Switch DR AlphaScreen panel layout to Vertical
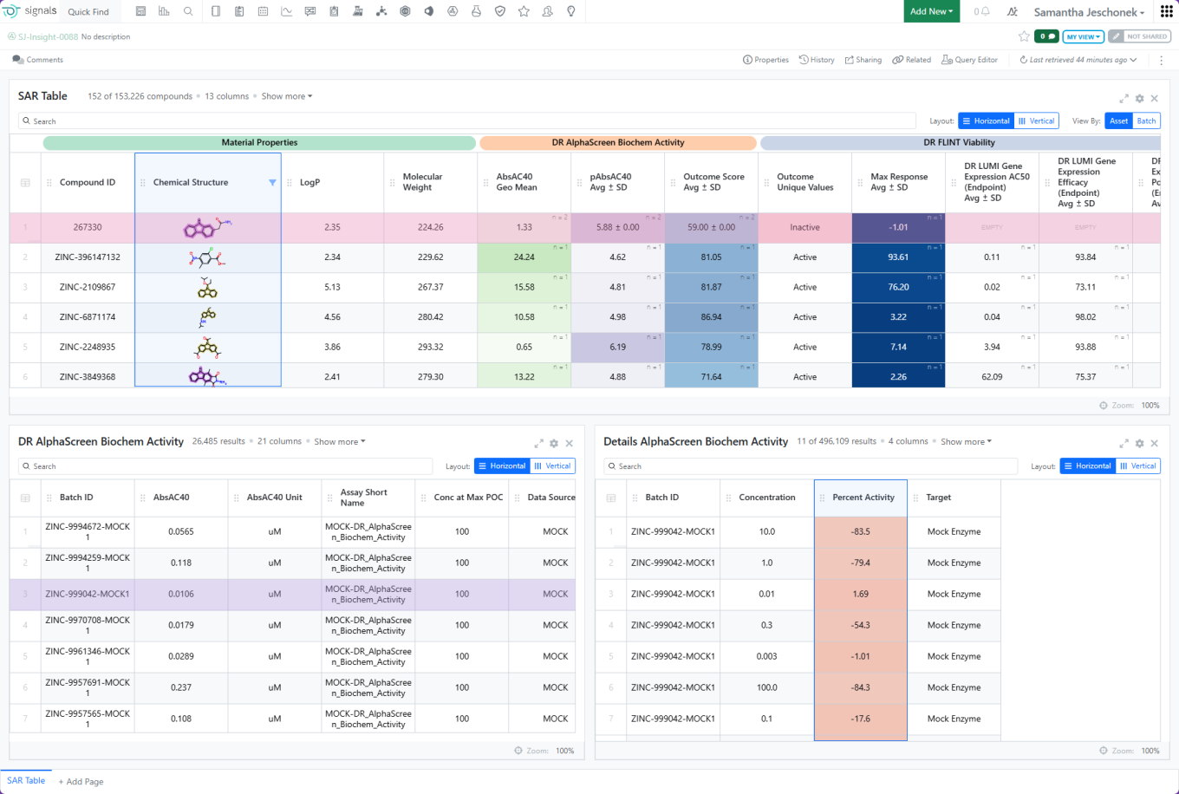 tap(552, 466)
